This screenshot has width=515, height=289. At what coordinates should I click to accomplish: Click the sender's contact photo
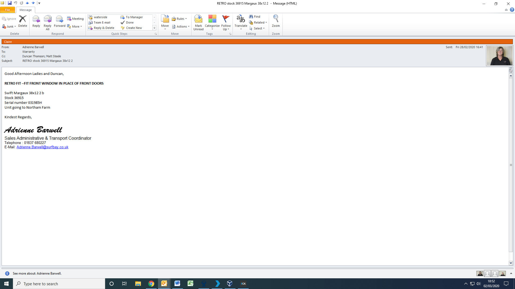click(x=499, y=56)
